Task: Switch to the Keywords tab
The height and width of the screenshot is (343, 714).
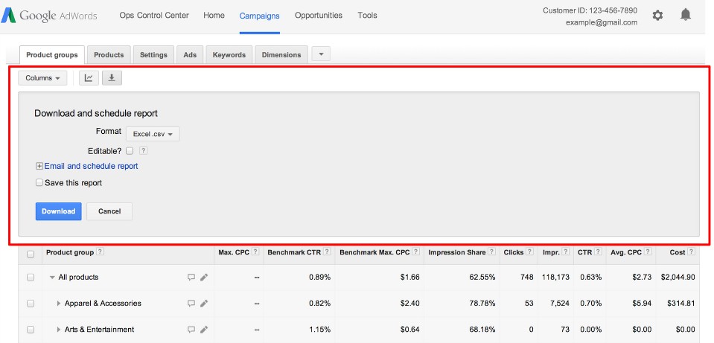Action: [229, 55]
